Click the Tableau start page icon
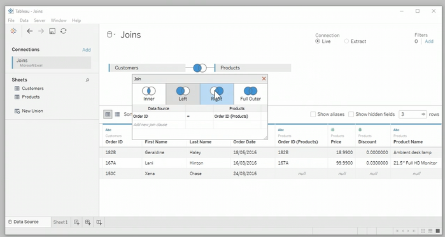Screen dimensions: 445x237 (13, 31)
